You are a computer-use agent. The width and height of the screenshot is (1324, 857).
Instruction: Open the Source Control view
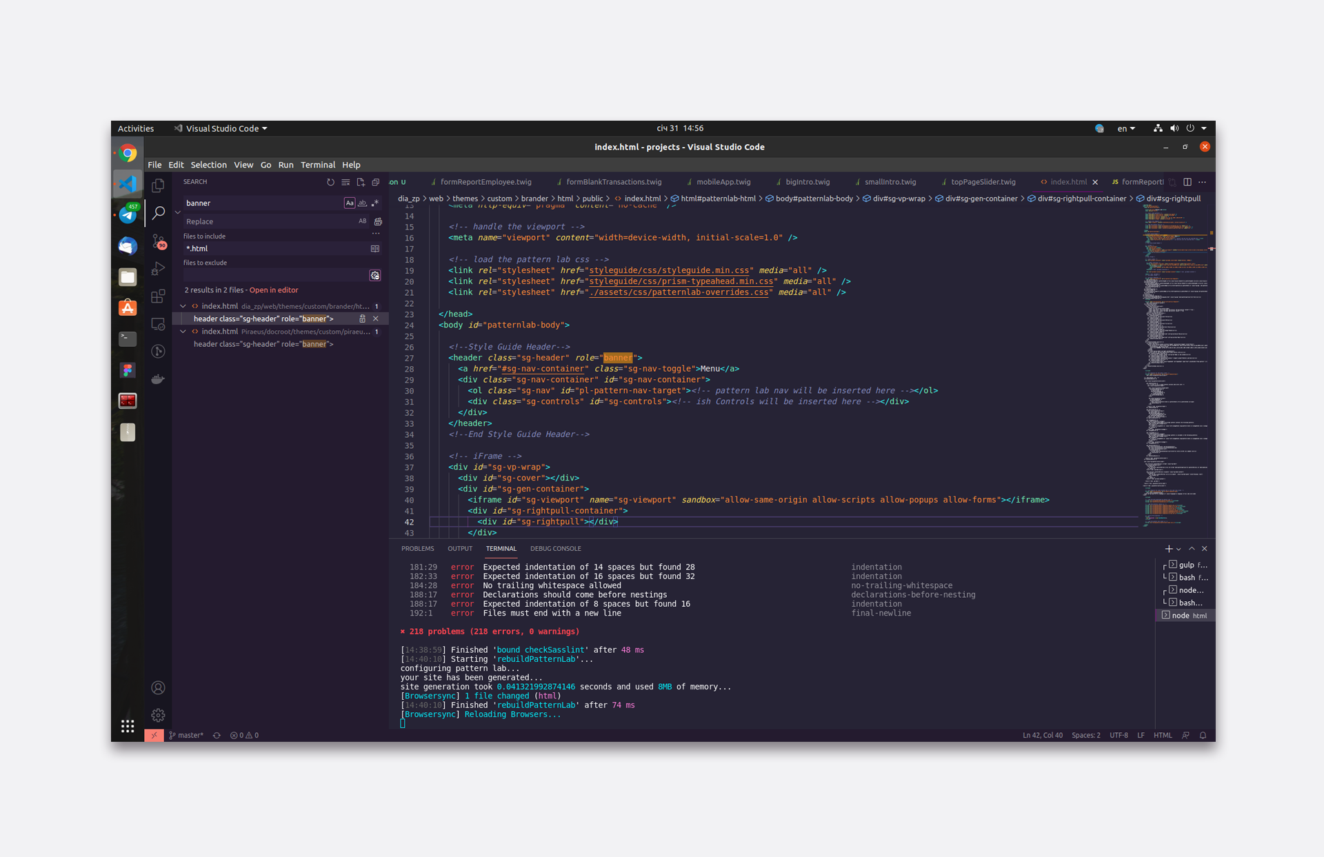coord(158,241)
